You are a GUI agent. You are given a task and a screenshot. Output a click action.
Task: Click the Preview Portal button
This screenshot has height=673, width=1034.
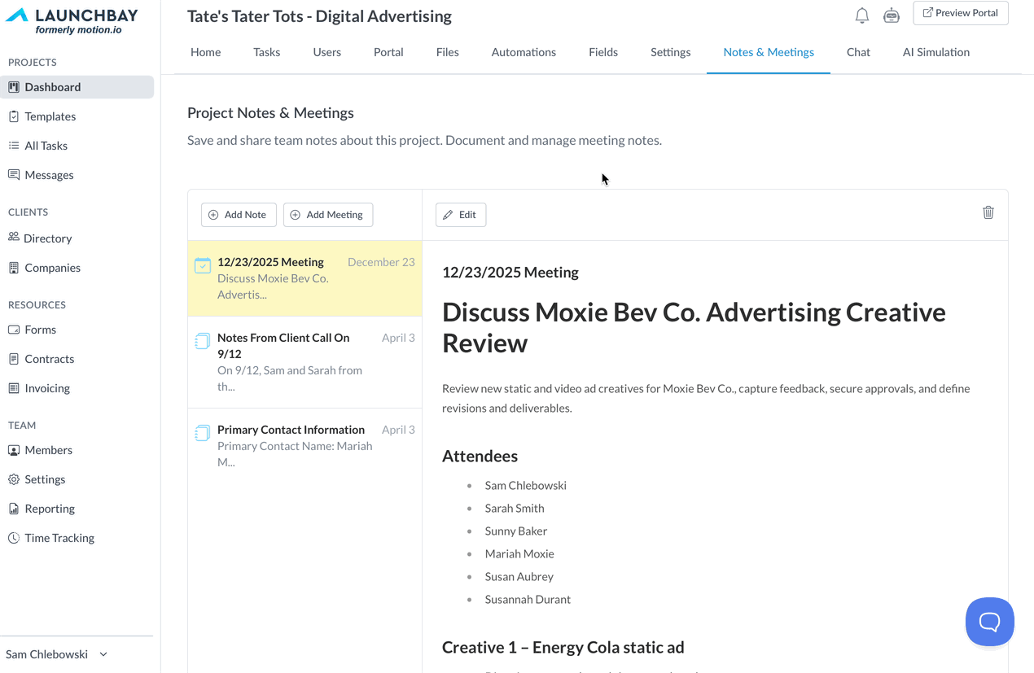961,13
